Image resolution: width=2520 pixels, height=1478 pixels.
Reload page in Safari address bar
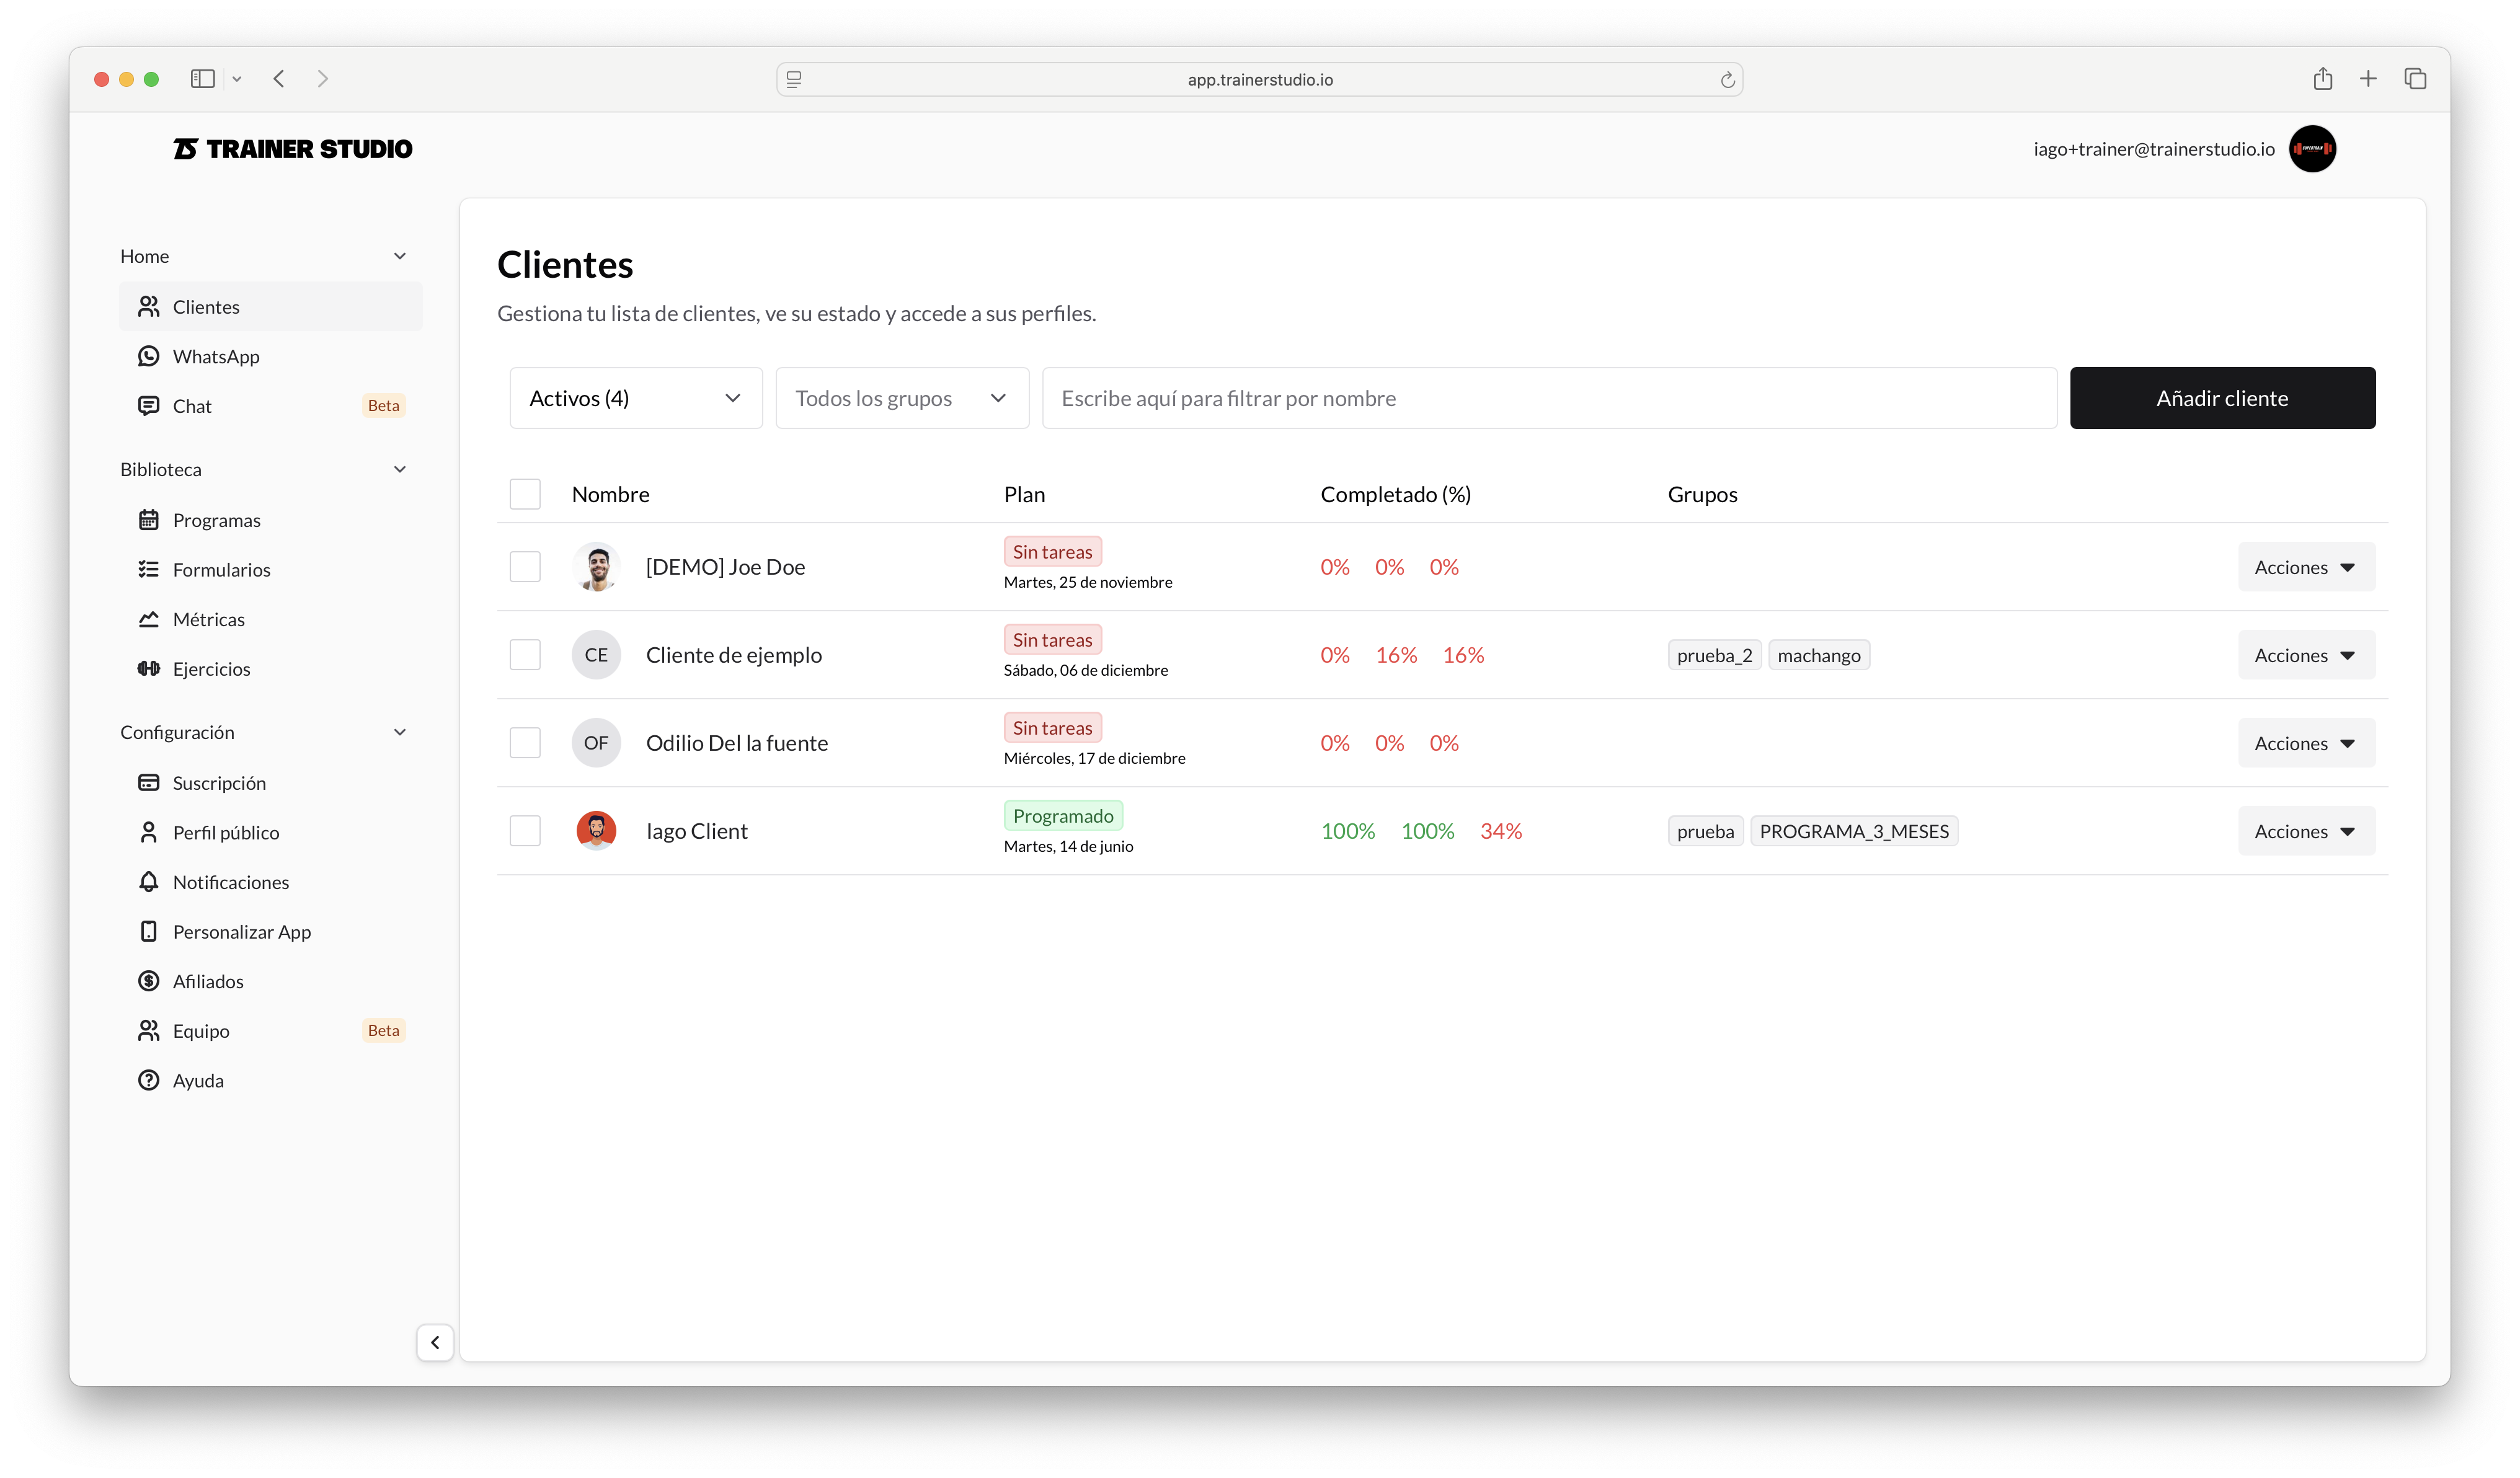coord(1727,80)
